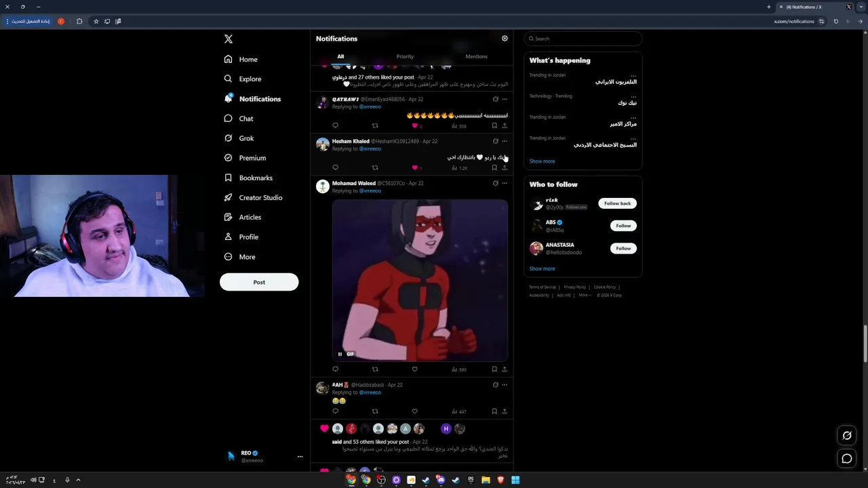The height and width of the screenshot is (488, 868).
Task: Open the Terms of Service link
Action: click(542, 287)
